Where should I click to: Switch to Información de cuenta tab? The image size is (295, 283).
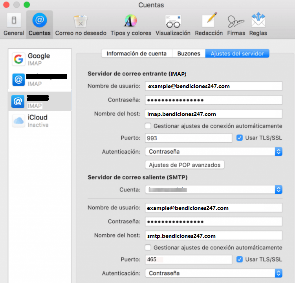tap(137, 53)
